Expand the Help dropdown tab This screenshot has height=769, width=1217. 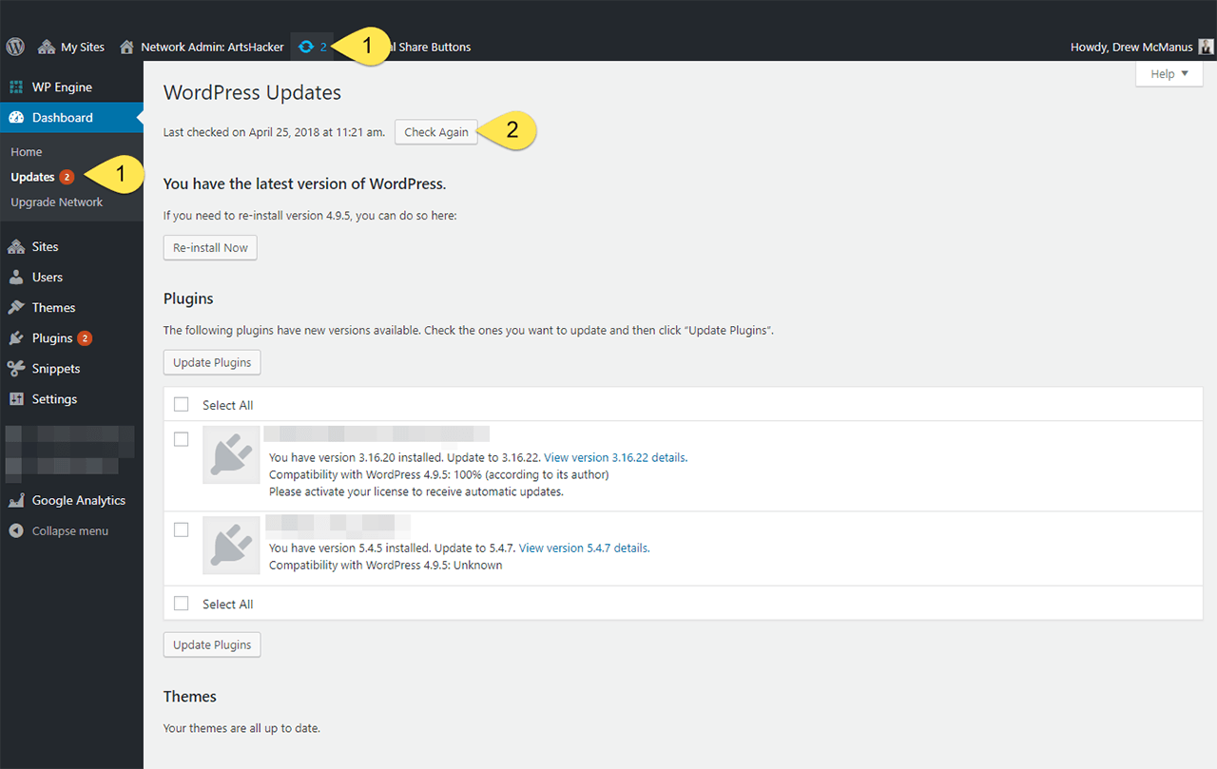1169,74
